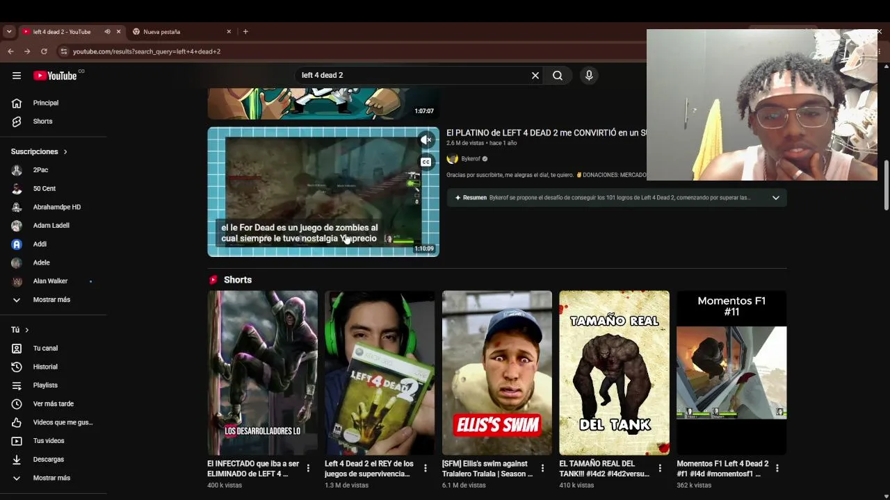Go forward in browser
This screenshot has height=500, width=890.
pos(27,51)
